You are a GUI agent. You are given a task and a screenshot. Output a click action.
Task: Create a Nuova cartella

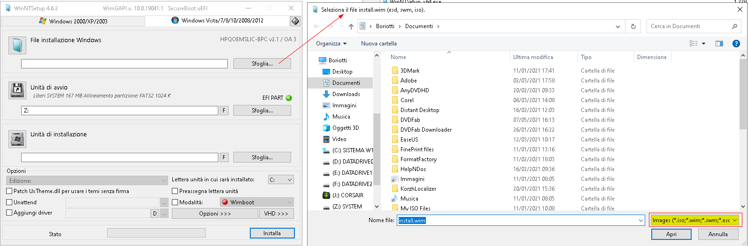379,44
